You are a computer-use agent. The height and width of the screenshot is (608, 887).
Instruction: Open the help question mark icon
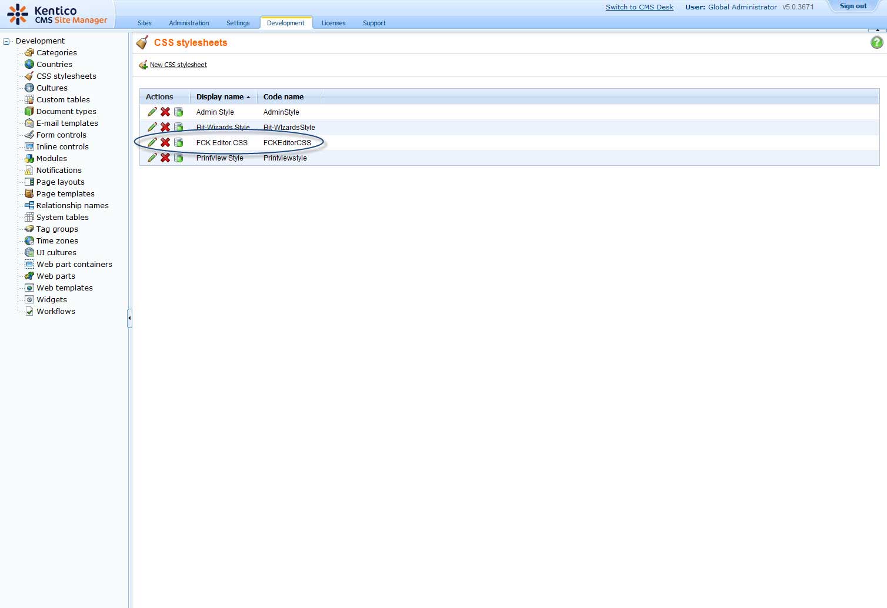point(876,42)
